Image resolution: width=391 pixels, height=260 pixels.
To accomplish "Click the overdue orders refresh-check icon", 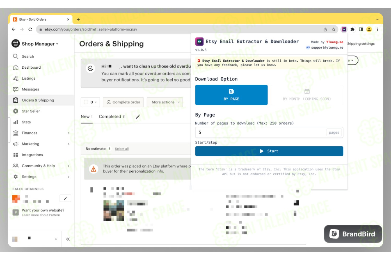I will 90,68.
